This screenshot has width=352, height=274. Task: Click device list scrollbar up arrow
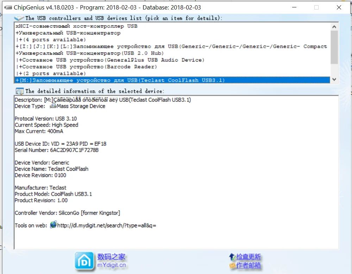334,27
